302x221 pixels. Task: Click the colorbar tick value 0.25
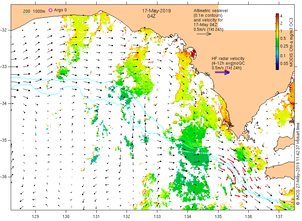click(x=284, y=46)
